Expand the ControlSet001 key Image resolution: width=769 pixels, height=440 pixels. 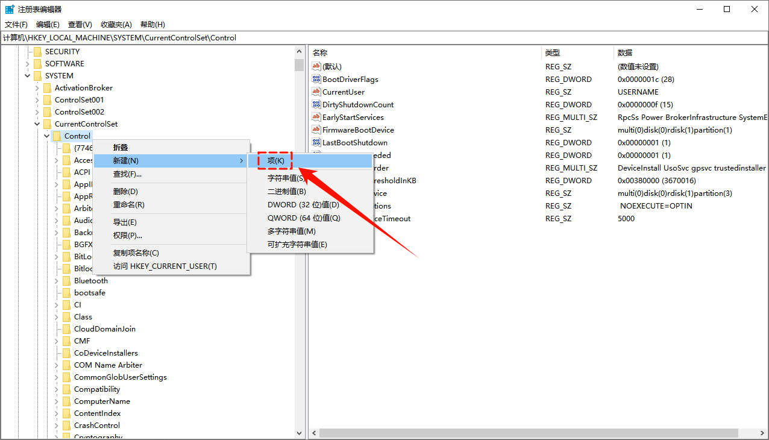point(37,100)
